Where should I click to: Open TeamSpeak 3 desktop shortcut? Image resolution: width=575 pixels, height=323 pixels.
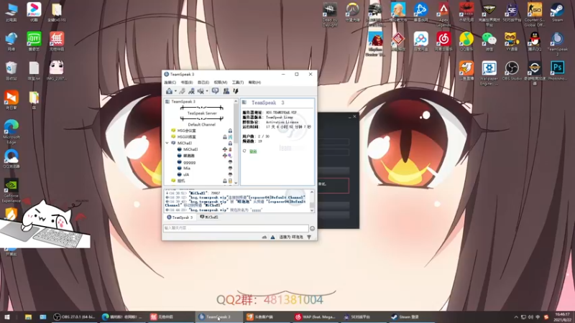(557, 44)
